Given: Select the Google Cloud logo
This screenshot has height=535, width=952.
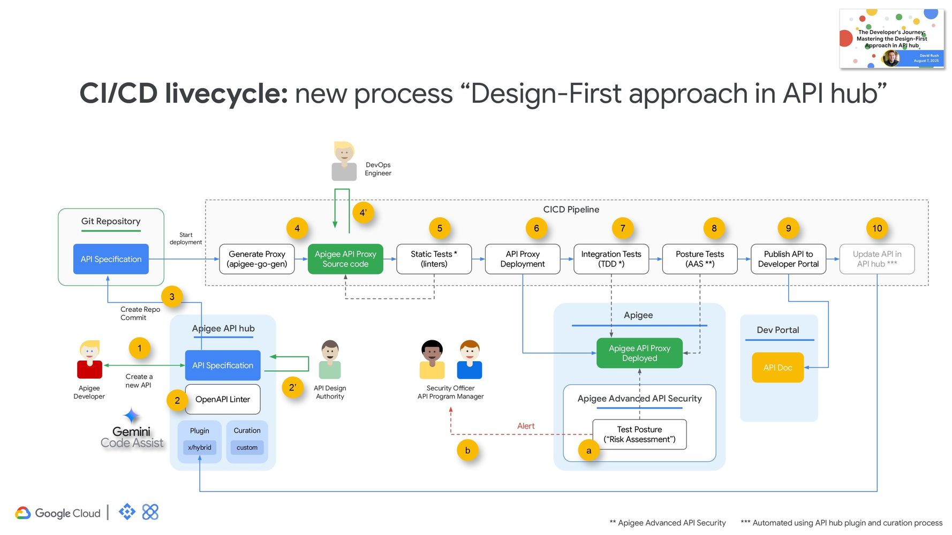Looking at the screenshot, I should pos(59,513).
